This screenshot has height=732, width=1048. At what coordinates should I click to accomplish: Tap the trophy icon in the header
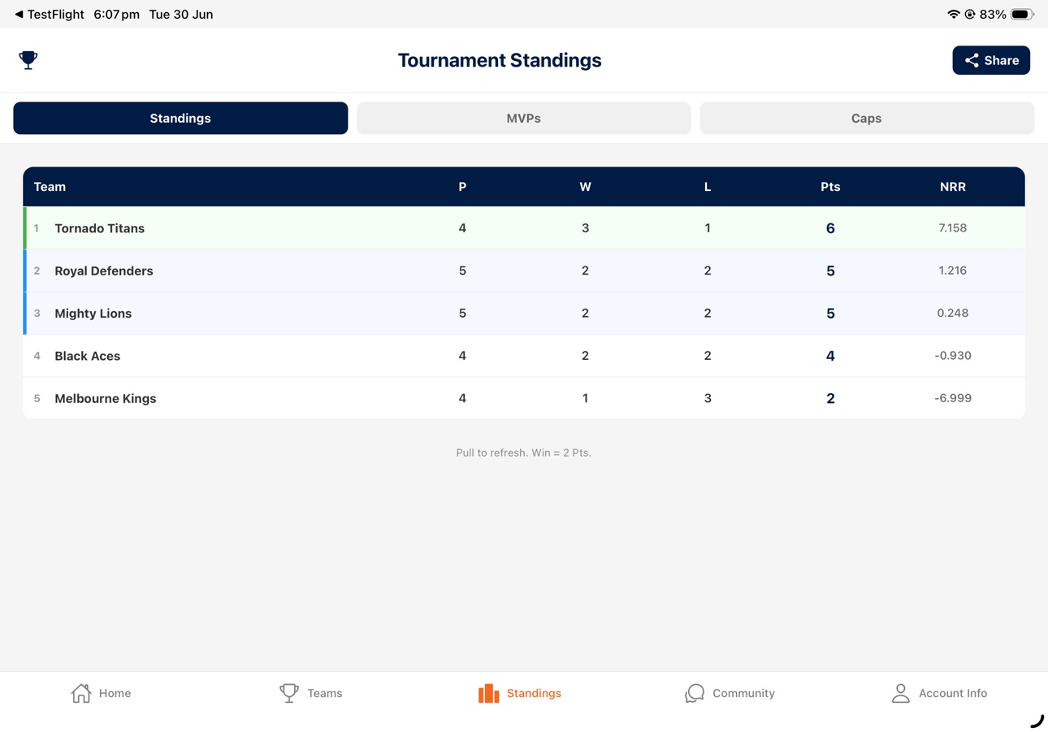tap(28, 60)
